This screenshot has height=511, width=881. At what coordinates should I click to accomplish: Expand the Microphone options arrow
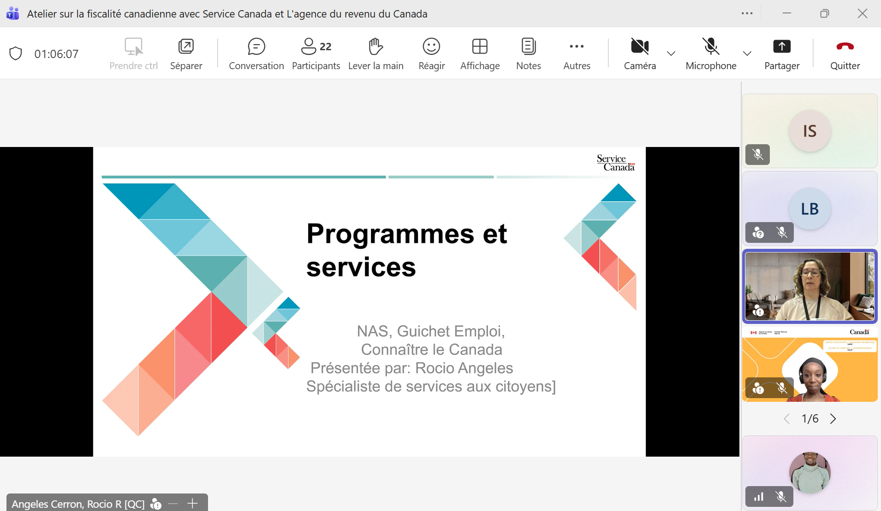[x=747, y=53]
